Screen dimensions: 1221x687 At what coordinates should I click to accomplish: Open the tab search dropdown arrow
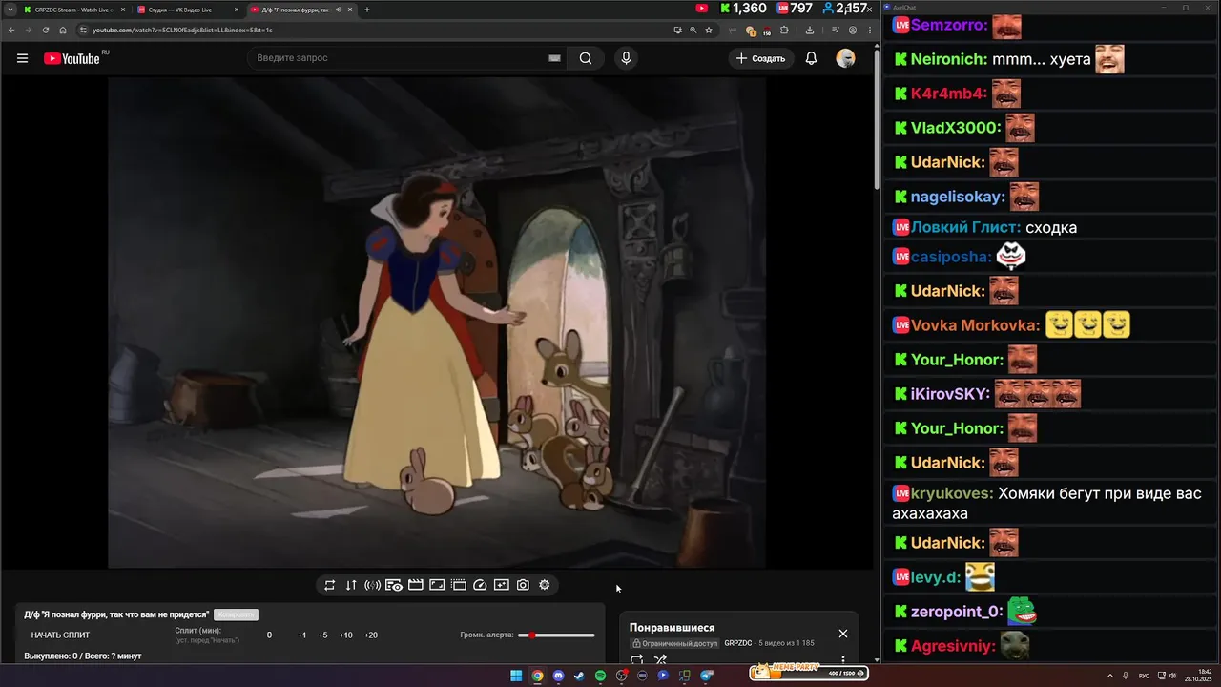tap(10, 10)
